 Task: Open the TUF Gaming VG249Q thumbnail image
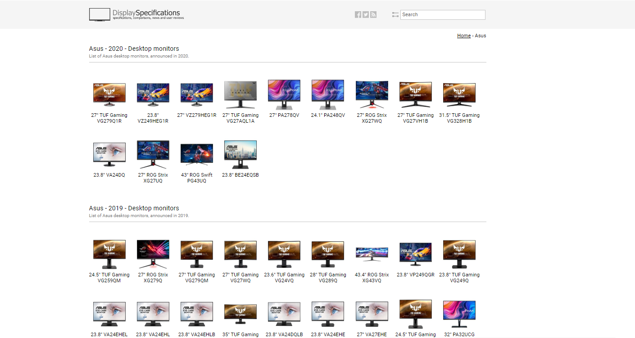(x=459, y=254)
